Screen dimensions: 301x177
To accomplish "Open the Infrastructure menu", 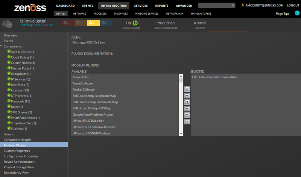I will 114,6.
